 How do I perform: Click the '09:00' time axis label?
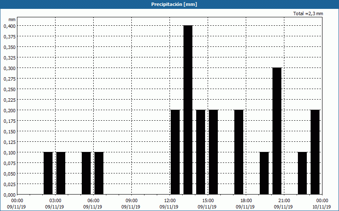pyautogui.click(x=131, y=201)
